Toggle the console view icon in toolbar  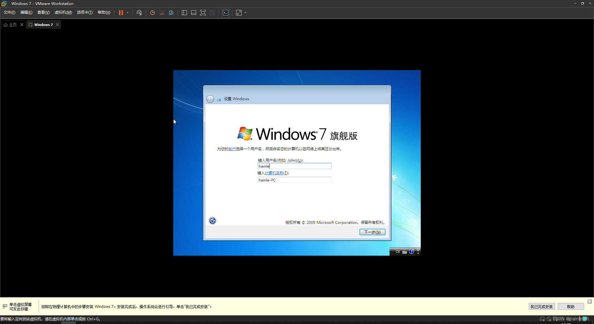pyautogui.click(x=226, y=13)
